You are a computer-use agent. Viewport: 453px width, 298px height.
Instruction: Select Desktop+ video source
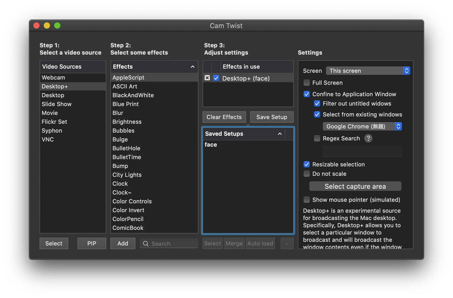[73, 86]
